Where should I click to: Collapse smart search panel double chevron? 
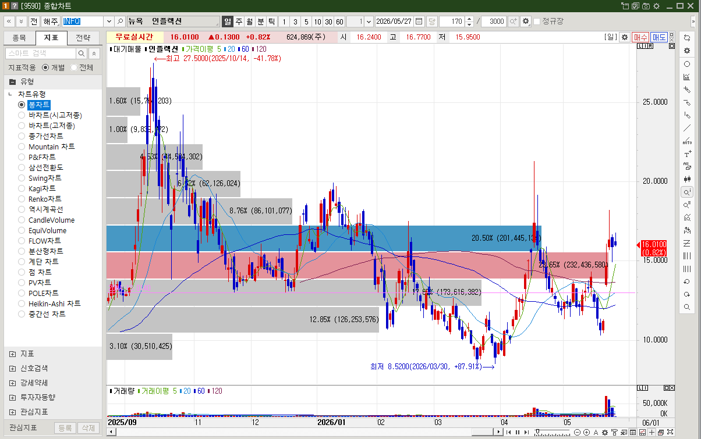tap(94, 53)
